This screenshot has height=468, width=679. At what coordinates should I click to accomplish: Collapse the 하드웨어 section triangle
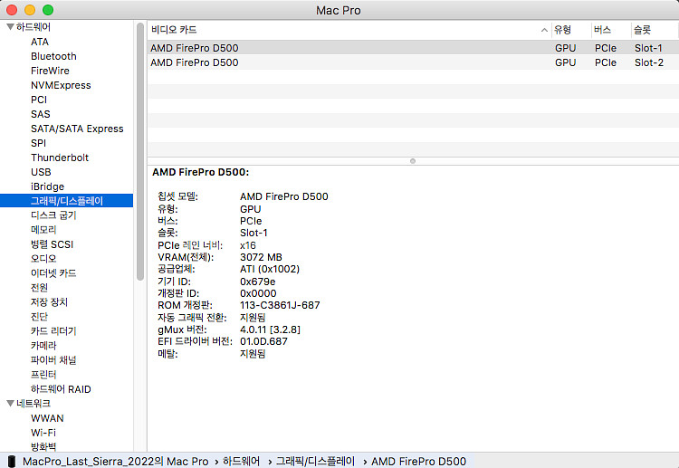[10, 27]
